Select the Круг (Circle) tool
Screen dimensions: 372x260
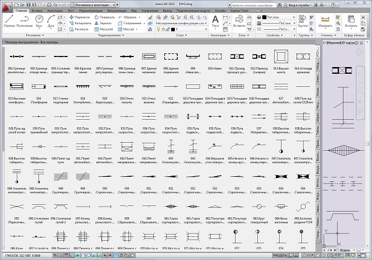pos(40,20)
